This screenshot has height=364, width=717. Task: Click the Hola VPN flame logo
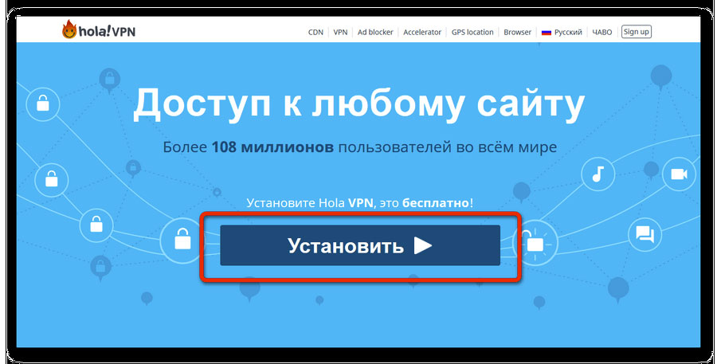(69, 29)
